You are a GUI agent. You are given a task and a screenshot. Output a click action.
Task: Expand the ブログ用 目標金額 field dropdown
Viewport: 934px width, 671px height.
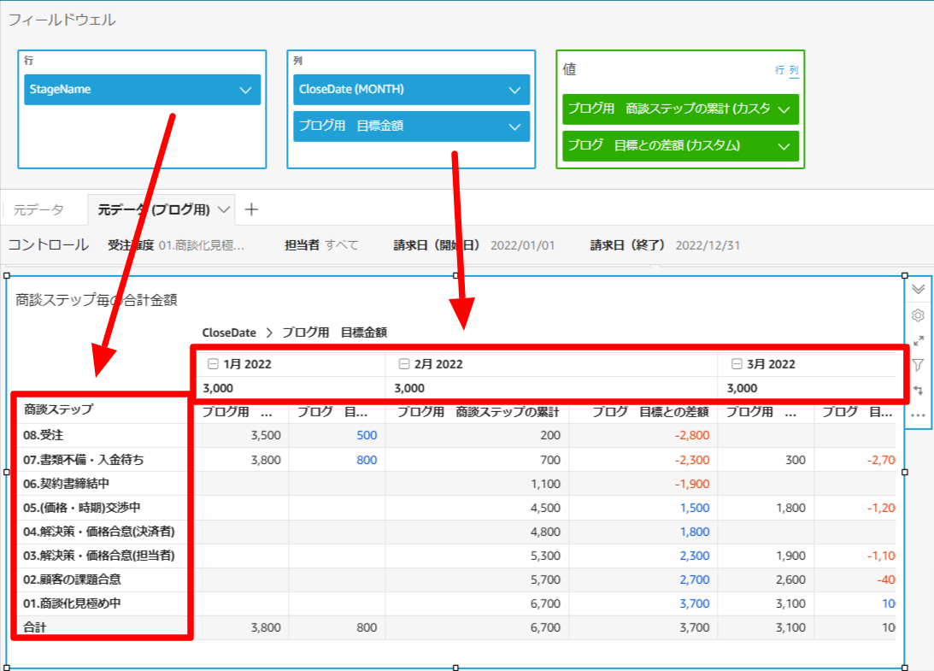tap(514, 127)
